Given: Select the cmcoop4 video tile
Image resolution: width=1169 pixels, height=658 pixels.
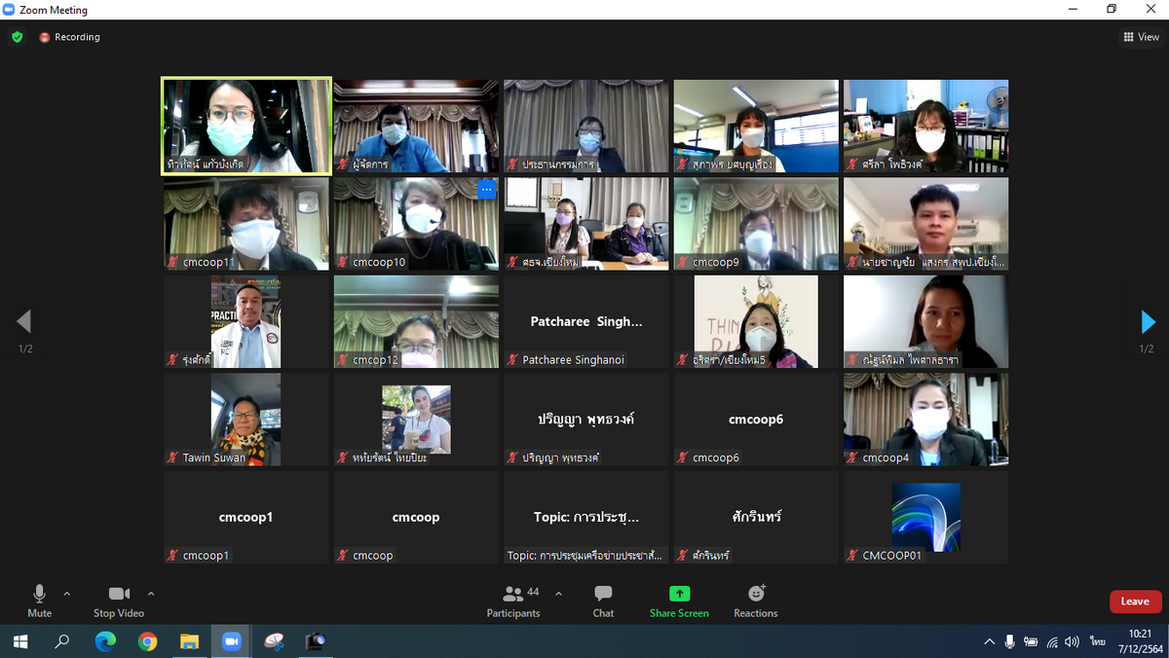Looking at the screenshot, I should tap(926, 420).
